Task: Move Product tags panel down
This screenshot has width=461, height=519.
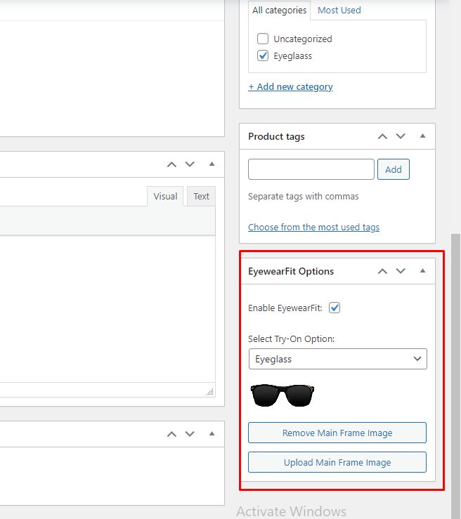Action: tap(401, 136)
